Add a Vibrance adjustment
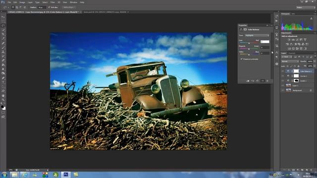 (x=305, y=40)
